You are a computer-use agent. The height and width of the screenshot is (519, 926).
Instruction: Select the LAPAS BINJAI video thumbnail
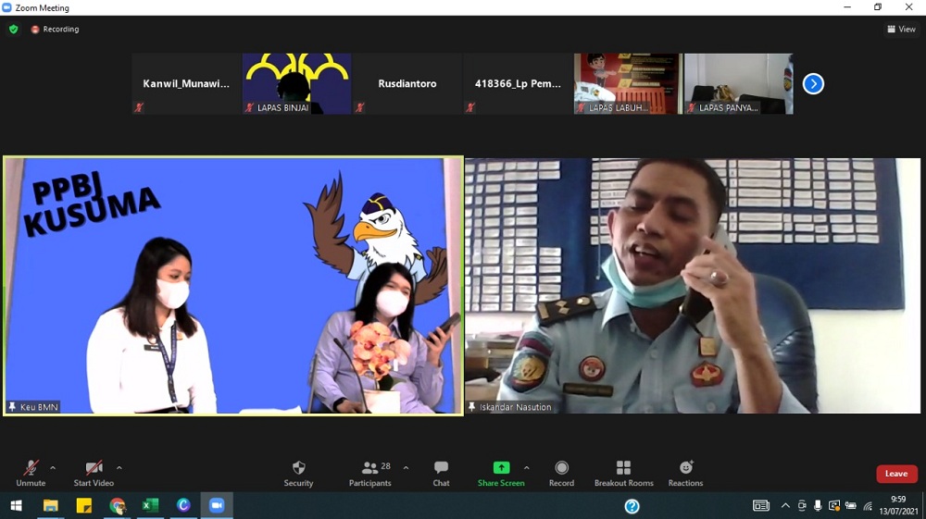coord(296,83)
